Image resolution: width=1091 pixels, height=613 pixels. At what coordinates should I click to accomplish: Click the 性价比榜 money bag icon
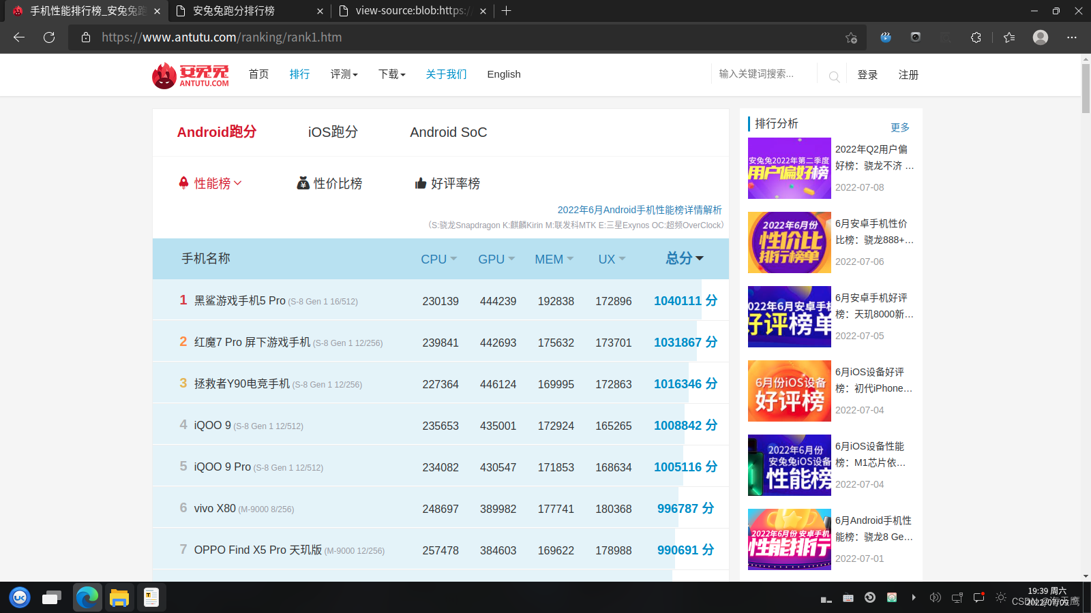[x=303, y=183]
